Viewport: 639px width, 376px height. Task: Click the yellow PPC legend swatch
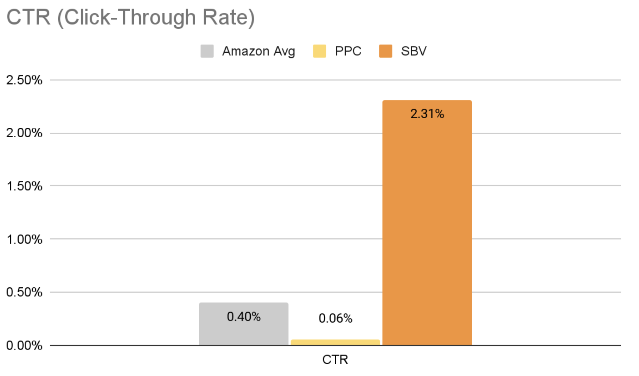tap(319, 51)
